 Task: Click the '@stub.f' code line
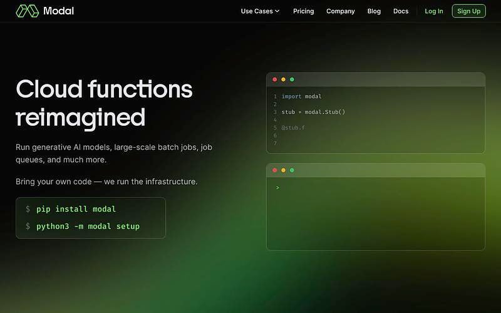(293, 128)
